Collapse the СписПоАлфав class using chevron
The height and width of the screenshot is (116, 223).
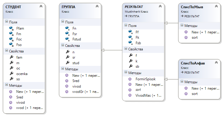pyautogui.click(x=216, y=62)
